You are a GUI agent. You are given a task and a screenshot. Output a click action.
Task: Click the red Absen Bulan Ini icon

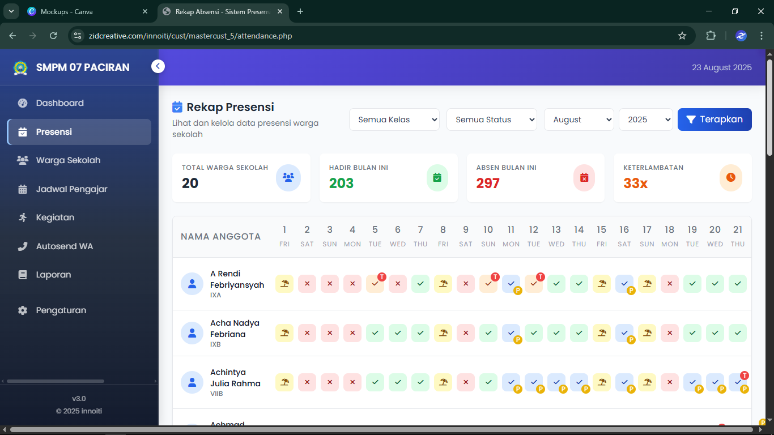point(584,177)
